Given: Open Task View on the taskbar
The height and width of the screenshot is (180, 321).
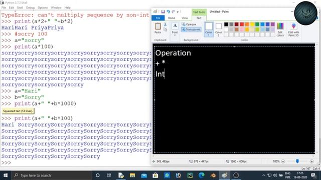Looking at the screenshot, I should point(109,175).
